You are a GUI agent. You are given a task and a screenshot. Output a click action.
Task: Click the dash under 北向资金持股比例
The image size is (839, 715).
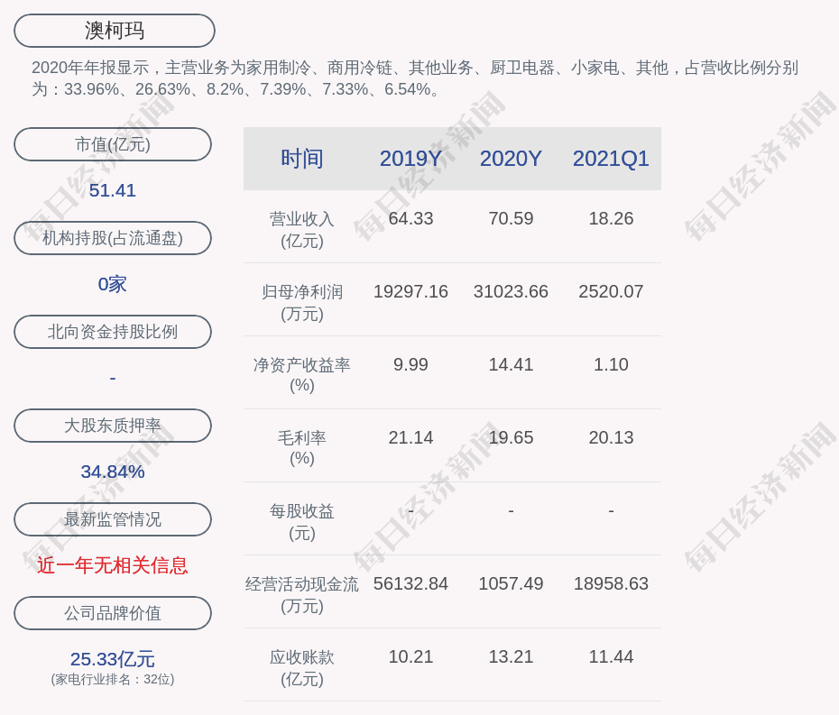click(113, 378)
